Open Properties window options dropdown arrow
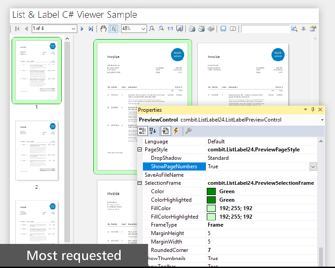 pyautogui.click(x=306, y=110)
